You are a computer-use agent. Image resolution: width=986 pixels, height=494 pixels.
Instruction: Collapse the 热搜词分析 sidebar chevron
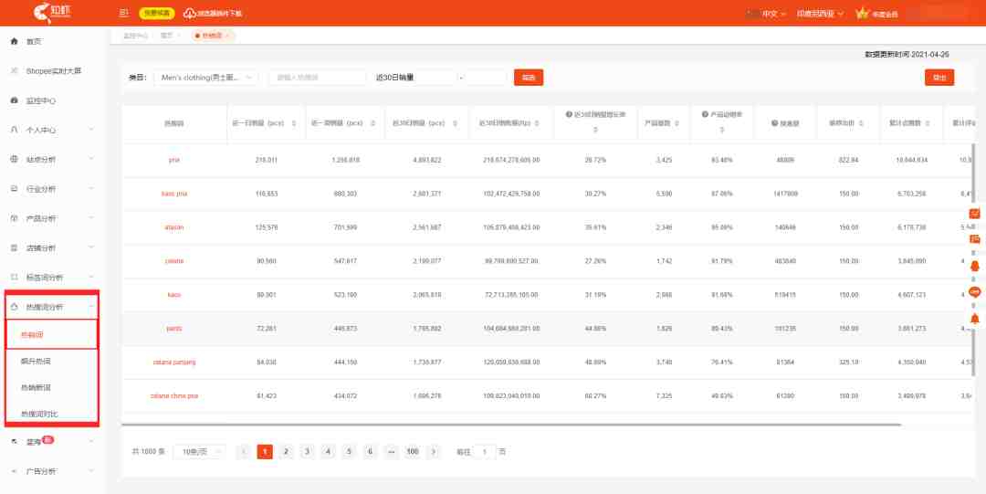coord(91,307)
